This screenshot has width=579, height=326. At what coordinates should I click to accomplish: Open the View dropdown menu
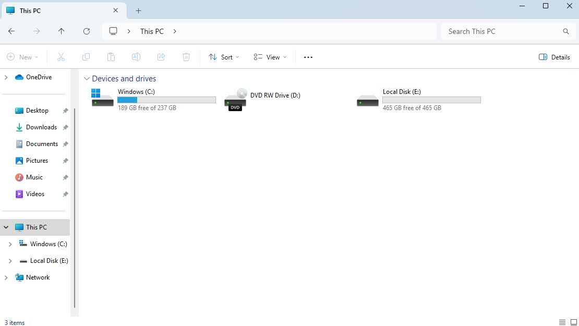[270, 57]
